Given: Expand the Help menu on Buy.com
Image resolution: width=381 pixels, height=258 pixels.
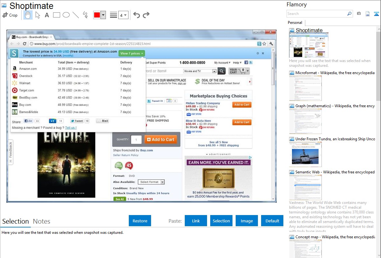Looking at the screenshot, I should [x=237, y=63].
